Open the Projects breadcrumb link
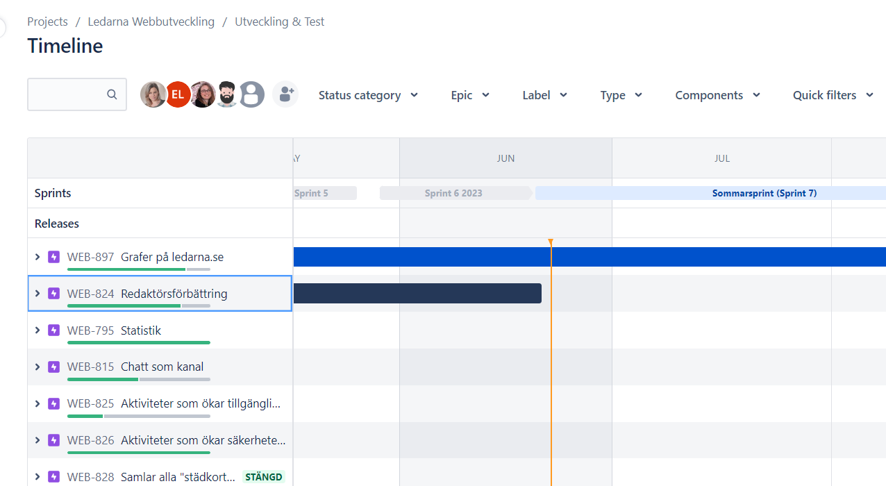 [x=47, y=22]
